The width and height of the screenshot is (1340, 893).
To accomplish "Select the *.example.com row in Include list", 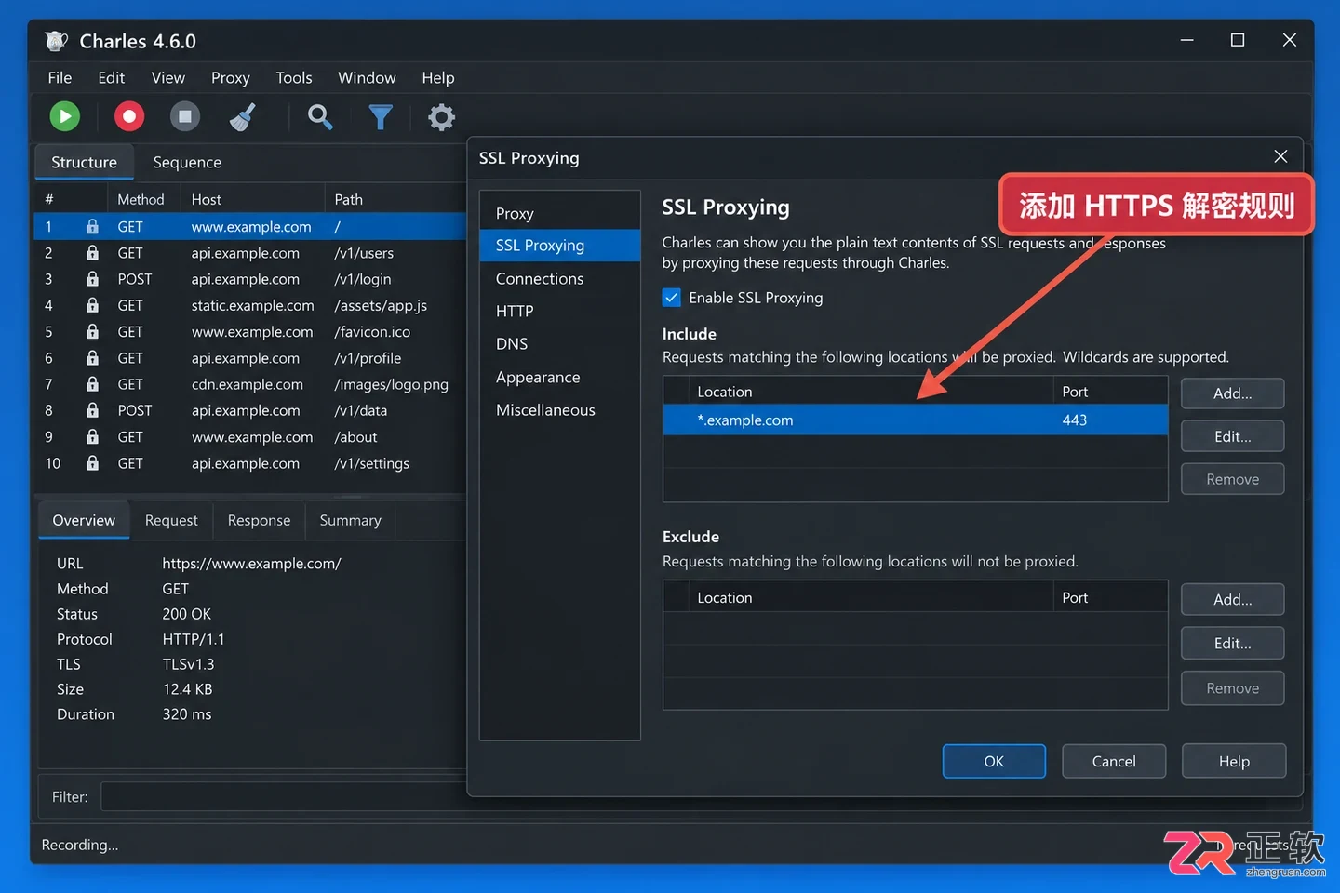I will coord(916,420).
